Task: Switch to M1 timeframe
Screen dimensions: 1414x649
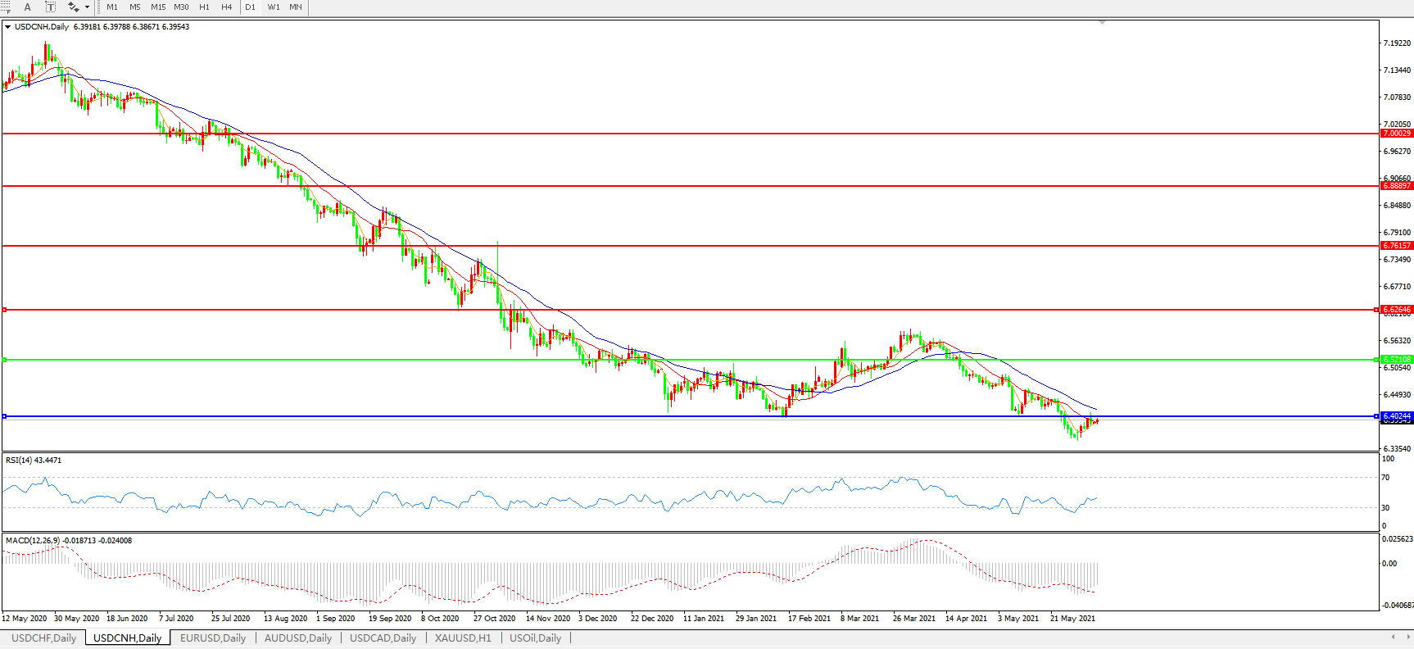Action: [112, 7]
